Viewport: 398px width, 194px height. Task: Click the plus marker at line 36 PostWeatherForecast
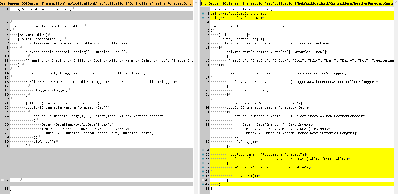click(203, 159)
